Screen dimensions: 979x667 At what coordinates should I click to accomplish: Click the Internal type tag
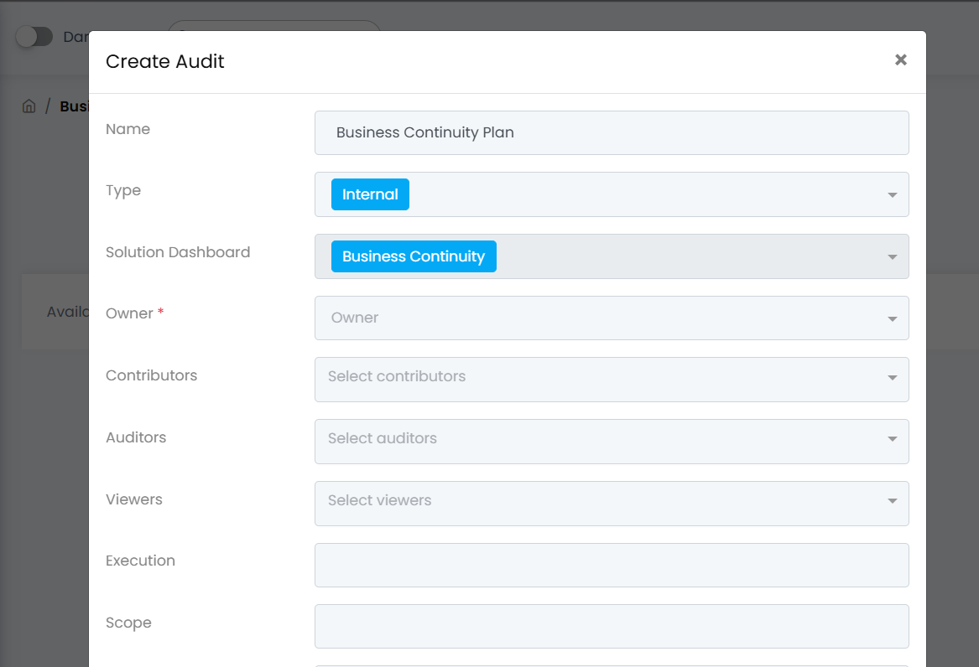tap(370, 194)
